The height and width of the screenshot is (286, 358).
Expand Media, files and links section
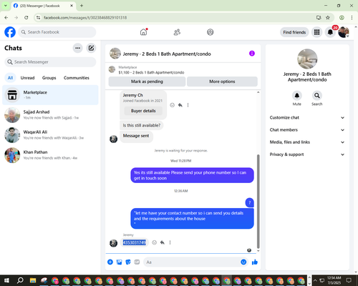coord(307,142)
